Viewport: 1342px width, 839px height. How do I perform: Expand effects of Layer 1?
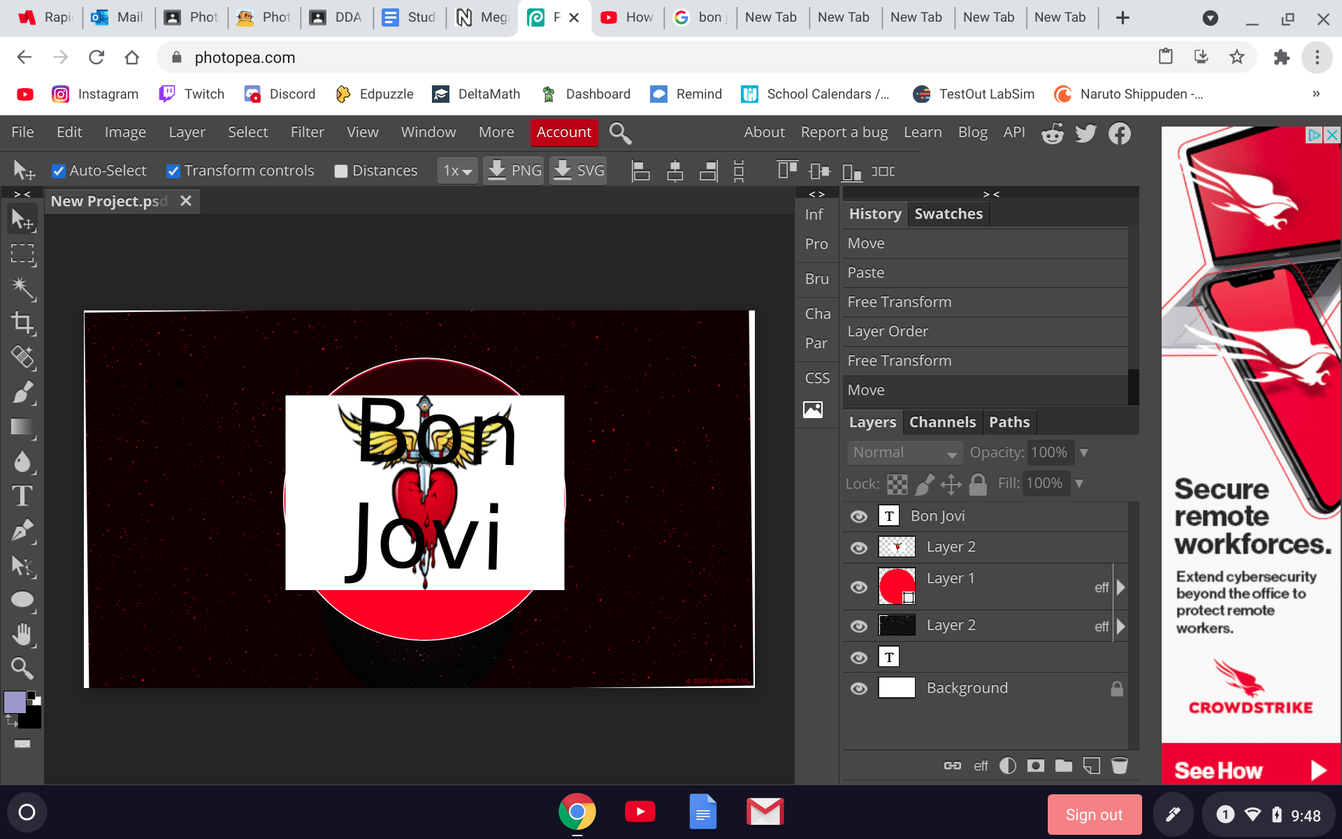point(1121,587)
